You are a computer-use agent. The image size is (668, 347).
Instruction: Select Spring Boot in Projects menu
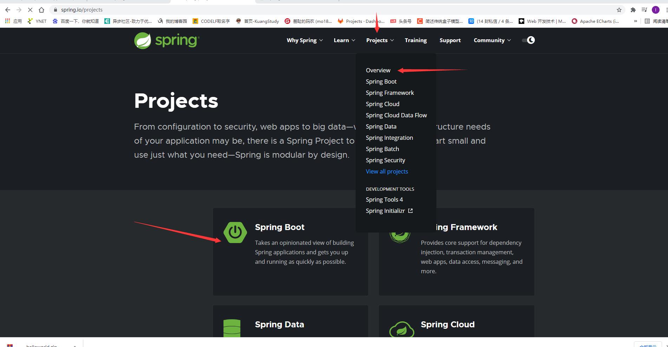pos(381,81)
